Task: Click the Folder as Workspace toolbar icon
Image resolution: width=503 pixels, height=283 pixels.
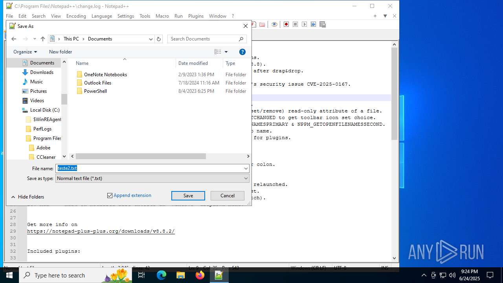Action: click(262, 24)
